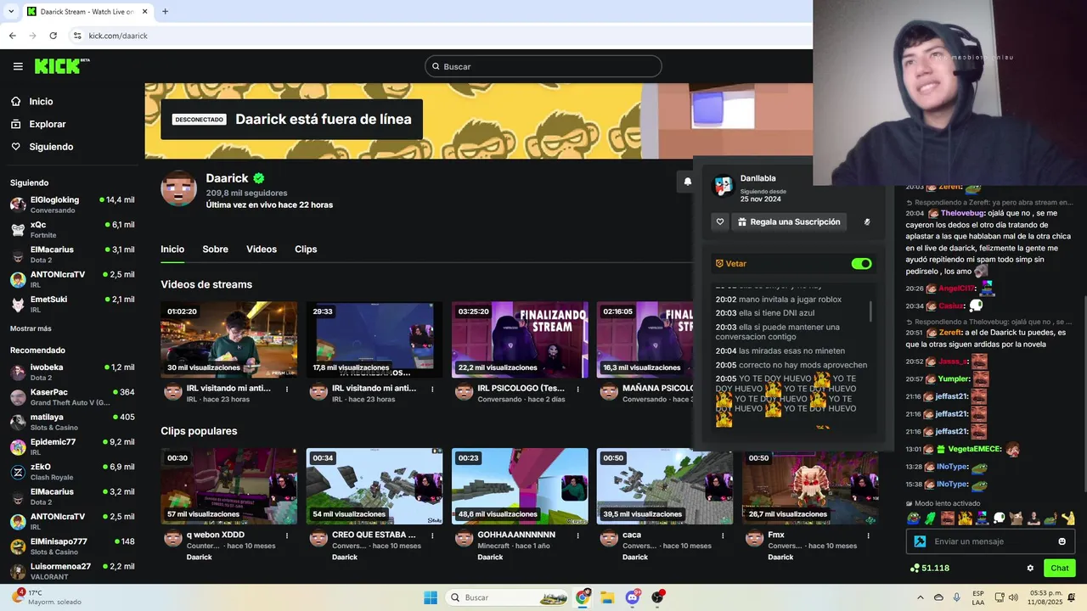Open options menu for 'q webon XDDD' clip
The width and height of the screenshot is (1087, 611).
point(287,535)
